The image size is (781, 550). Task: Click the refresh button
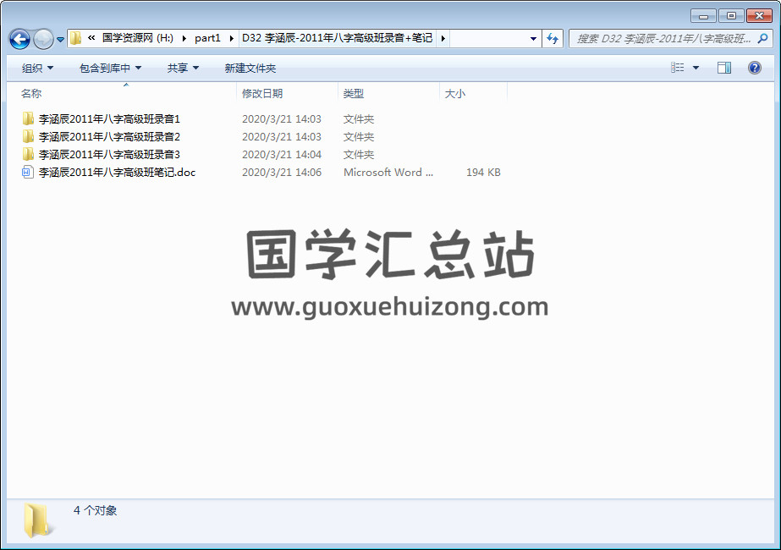pyautogui.click(x=553, y=38)
